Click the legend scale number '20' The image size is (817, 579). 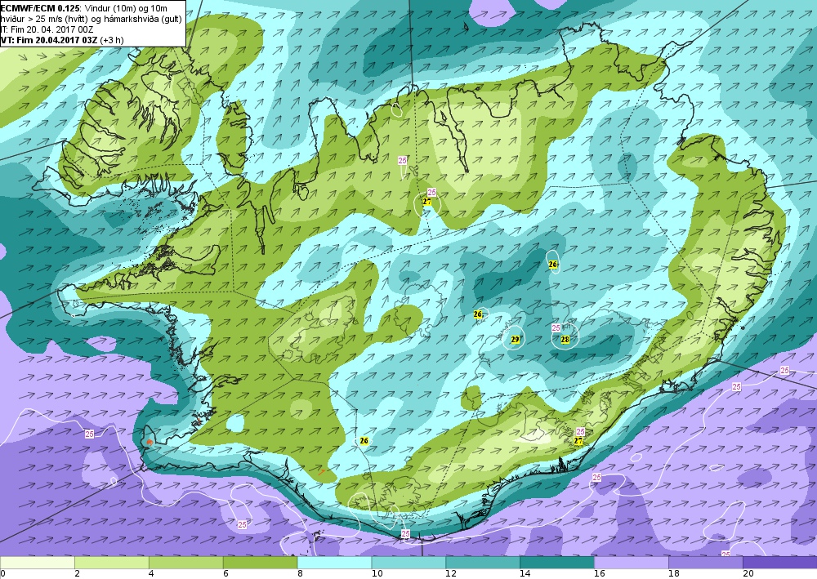click(748, 574)
